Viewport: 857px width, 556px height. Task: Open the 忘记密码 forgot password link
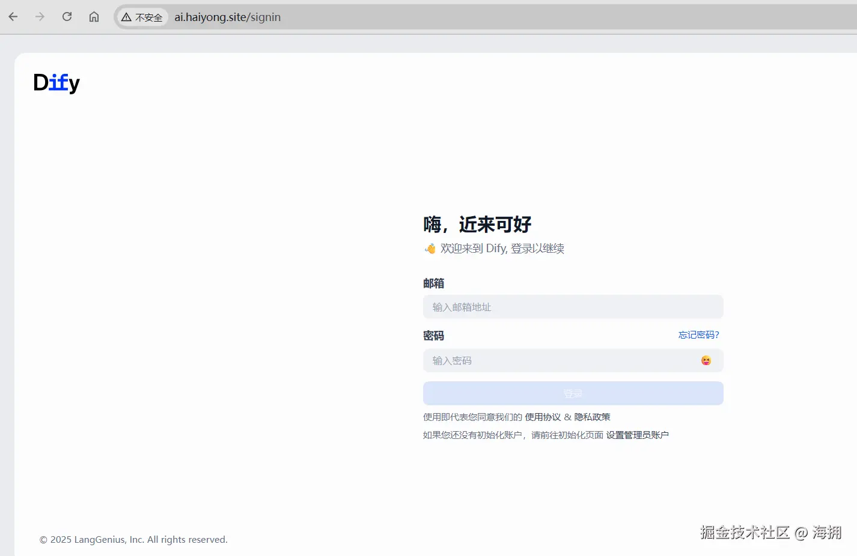point(698,334)
